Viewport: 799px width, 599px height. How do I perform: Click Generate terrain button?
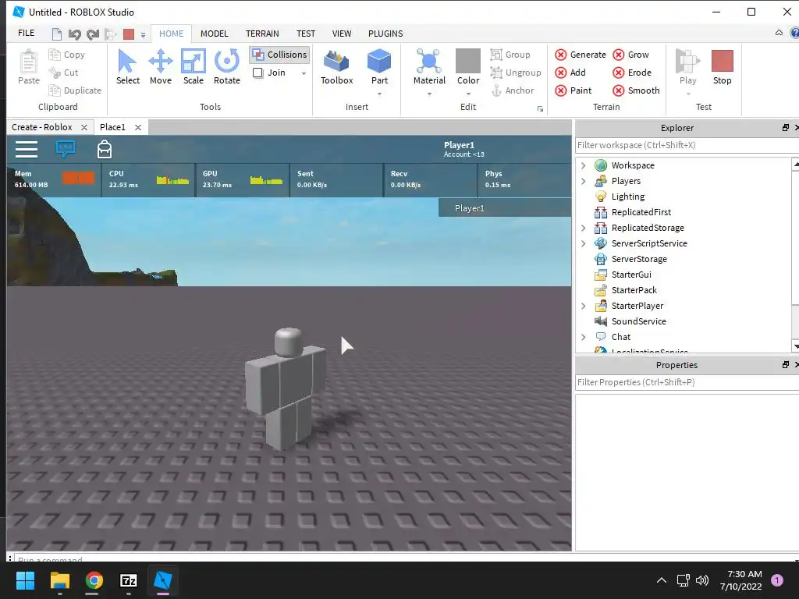pyautogui.click(x=581, y=55)
